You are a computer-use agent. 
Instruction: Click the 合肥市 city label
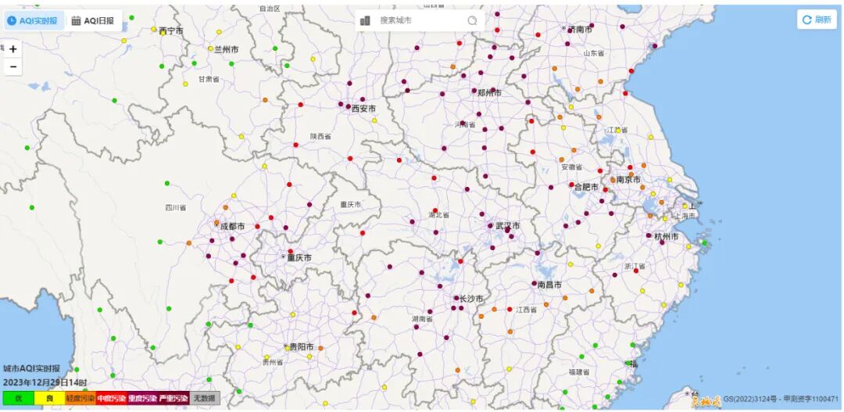click(587, 188)
